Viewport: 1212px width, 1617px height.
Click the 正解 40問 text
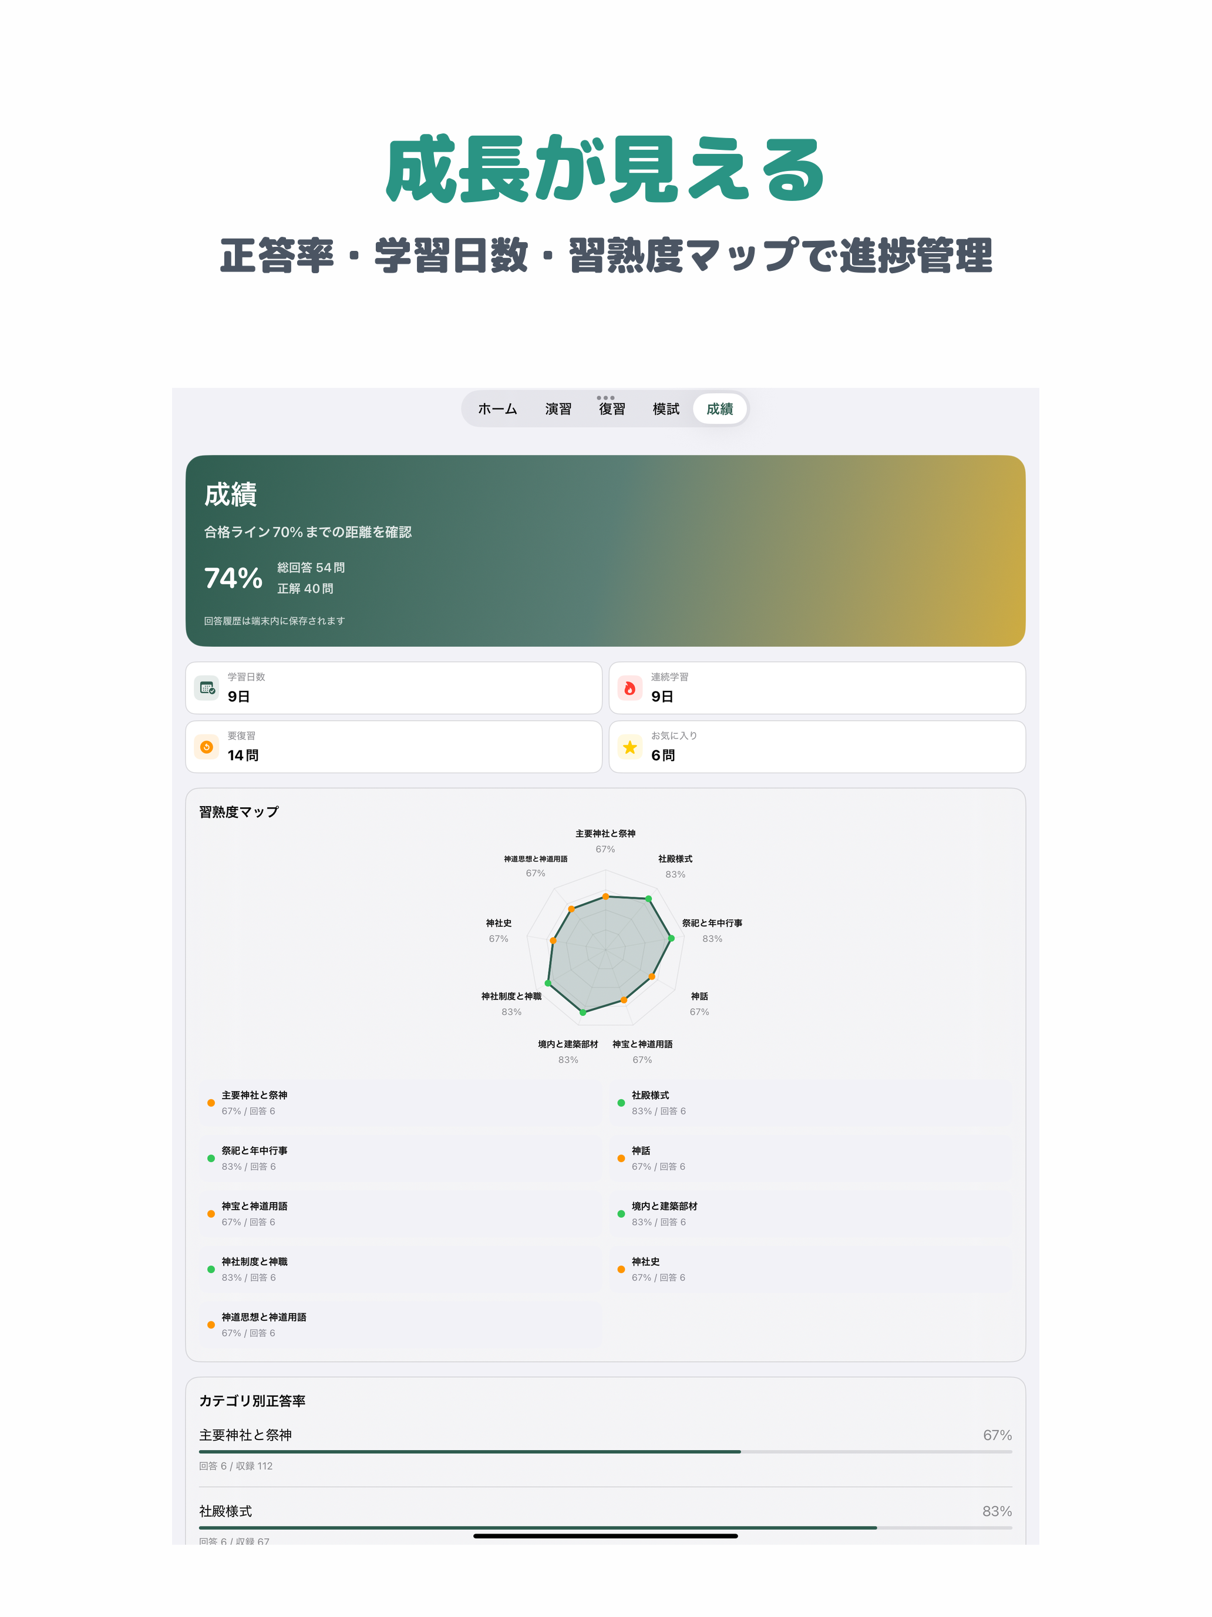click(x=305, y=589)
